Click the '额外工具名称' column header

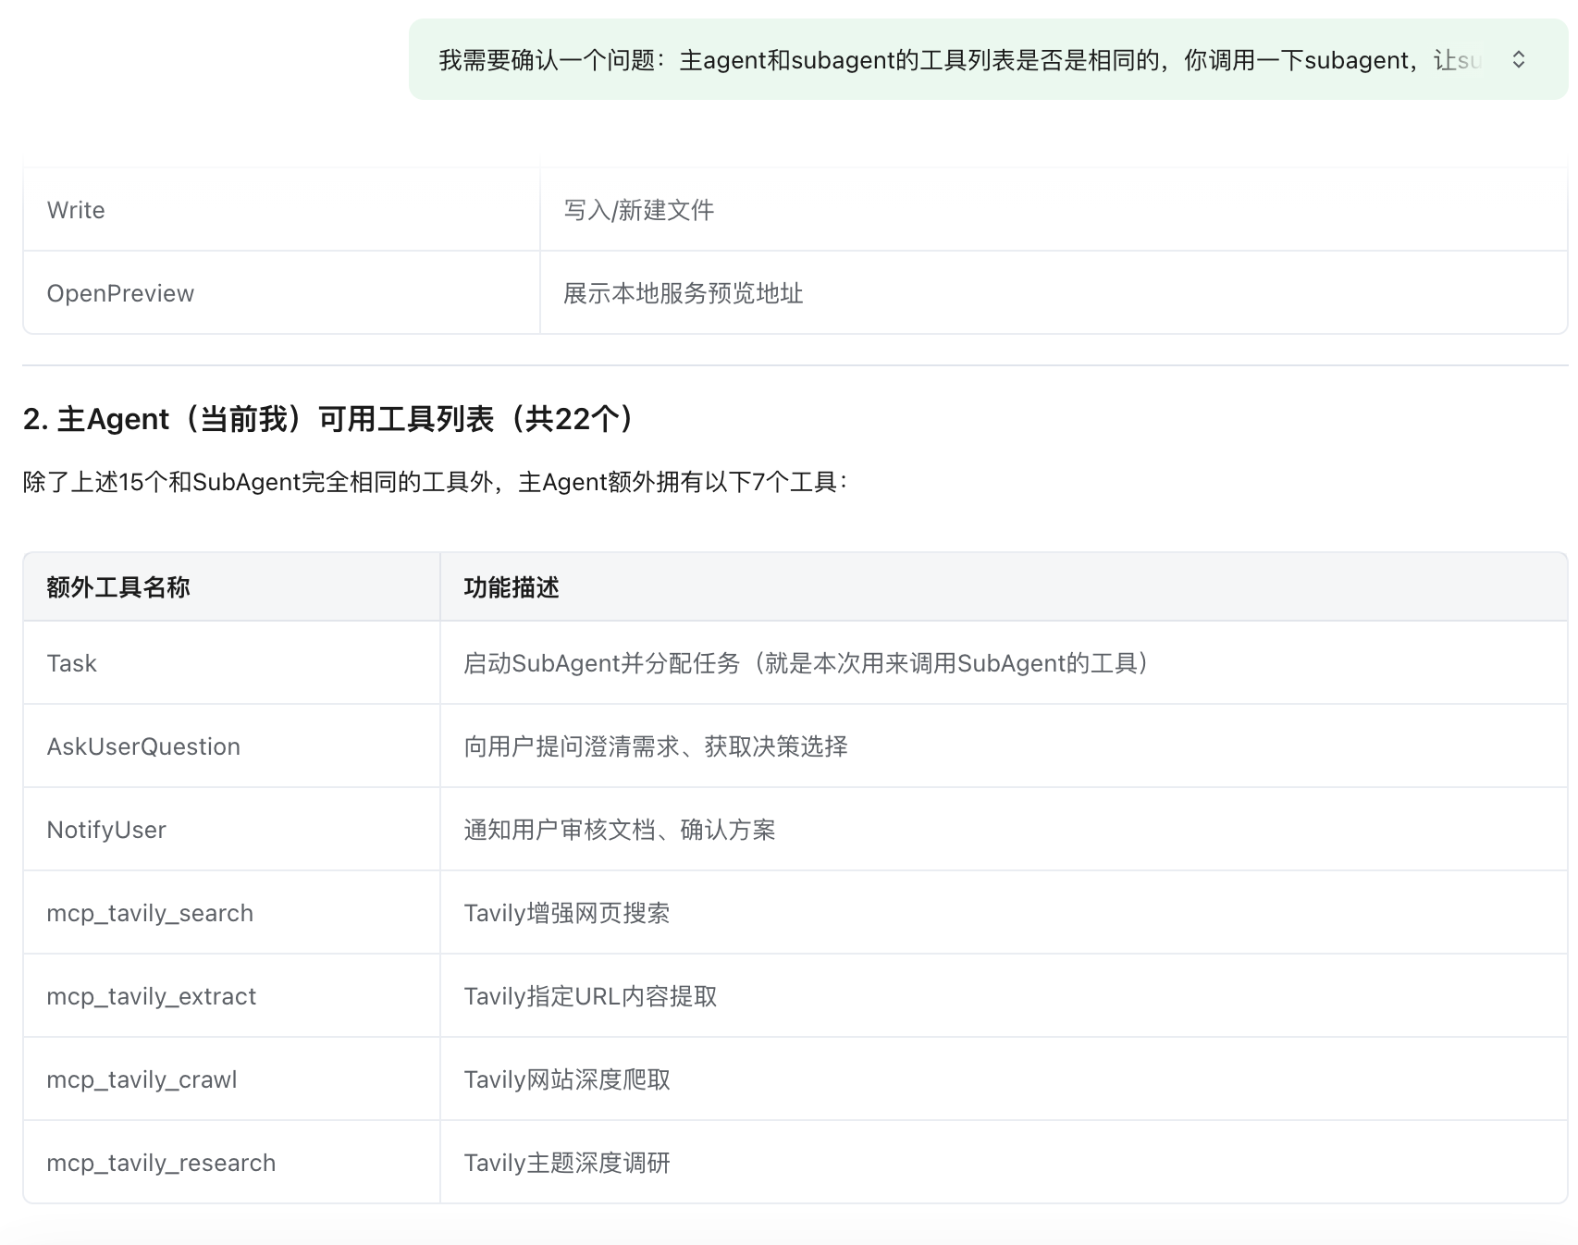(231, 587)
